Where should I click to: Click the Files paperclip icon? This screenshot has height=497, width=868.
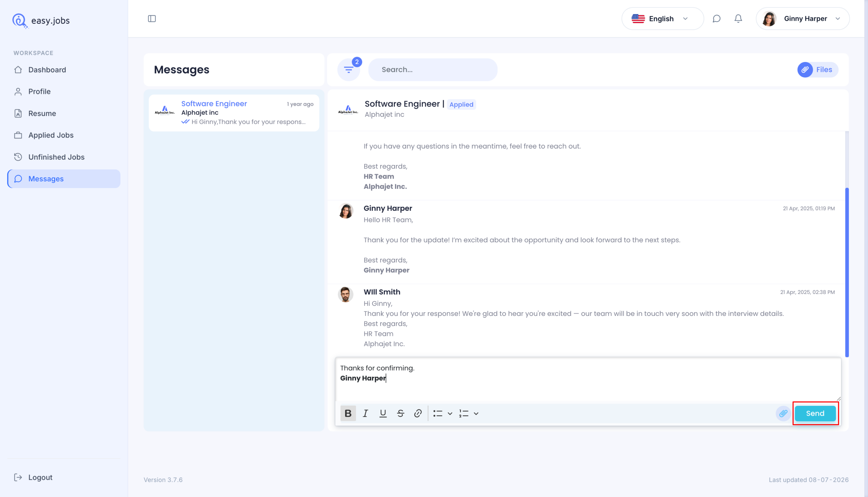(805, 69)
